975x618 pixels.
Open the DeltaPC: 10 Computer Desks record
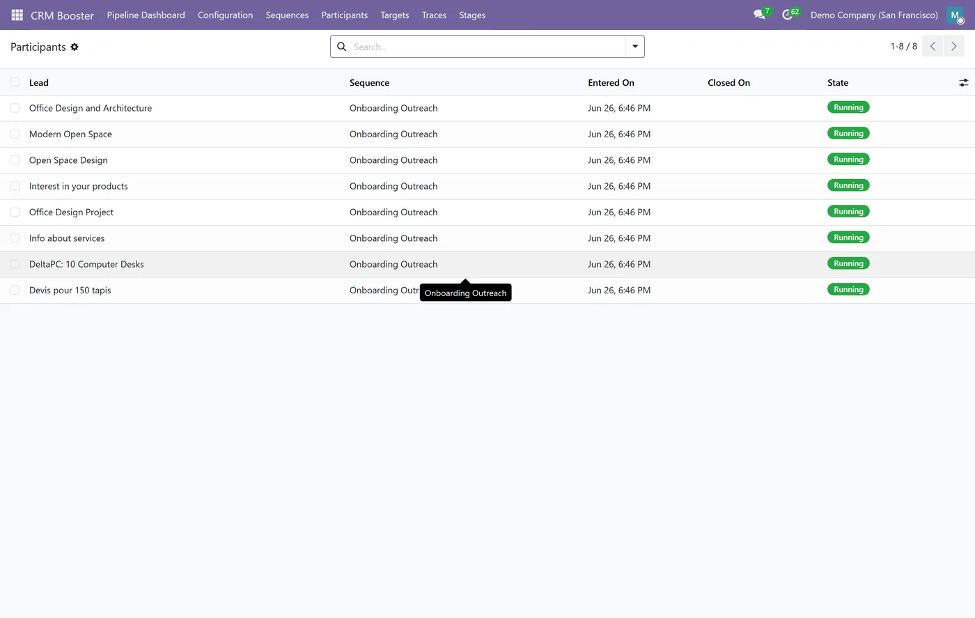pyautogui.click(x=86, y=265)
